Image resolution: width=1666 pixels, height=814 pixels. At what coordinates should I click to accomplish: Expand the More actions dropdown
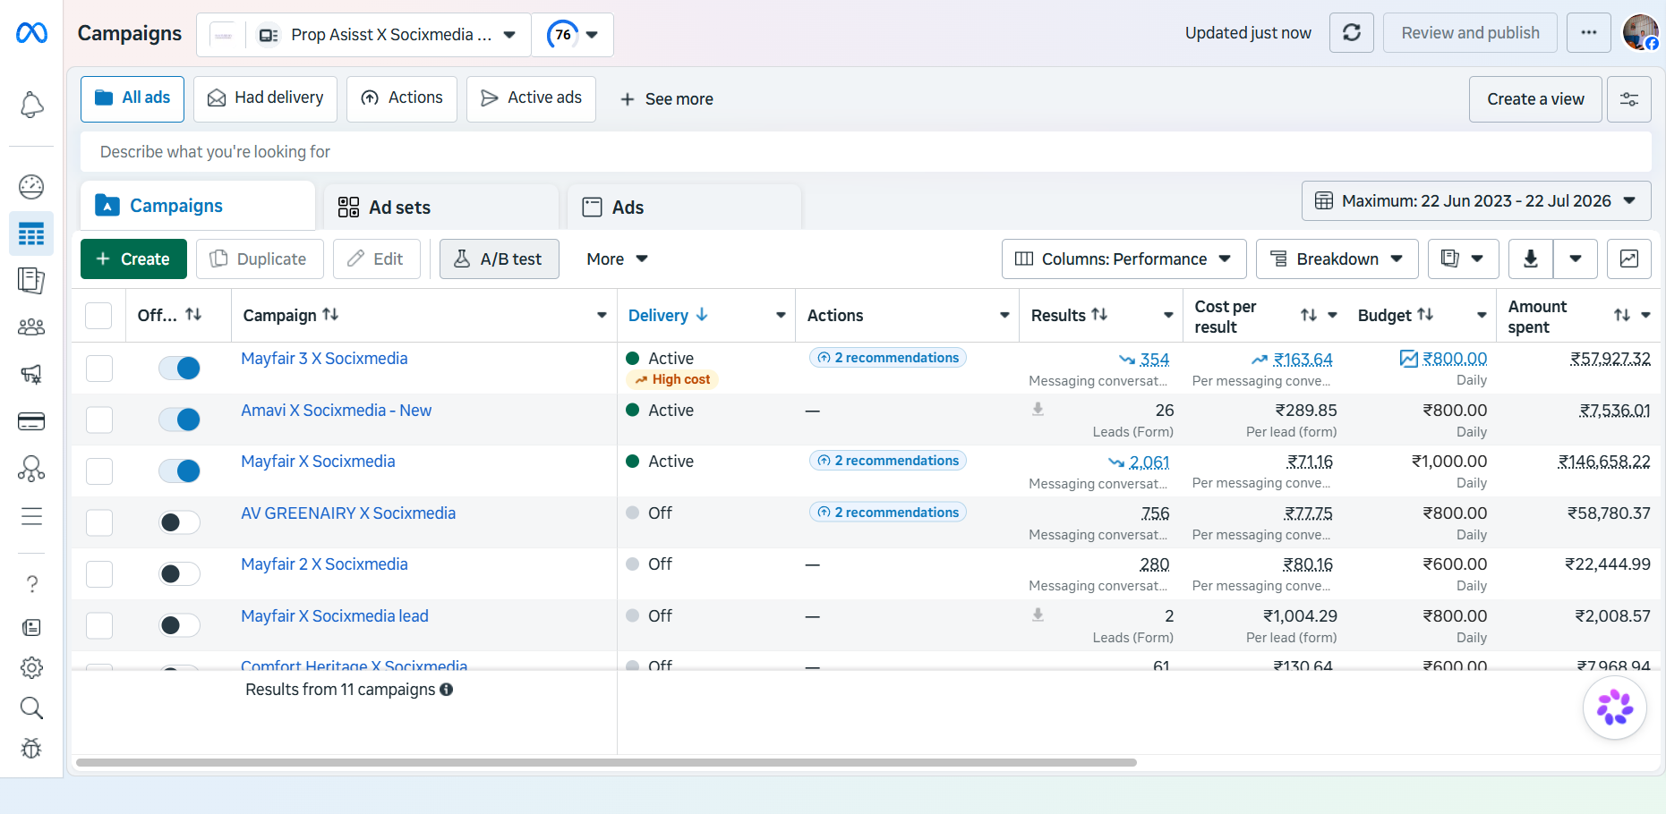click(617, 259)
